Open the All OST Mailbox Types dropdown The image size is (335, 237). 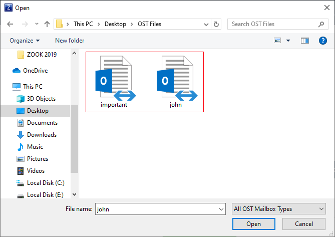[278, 209]
